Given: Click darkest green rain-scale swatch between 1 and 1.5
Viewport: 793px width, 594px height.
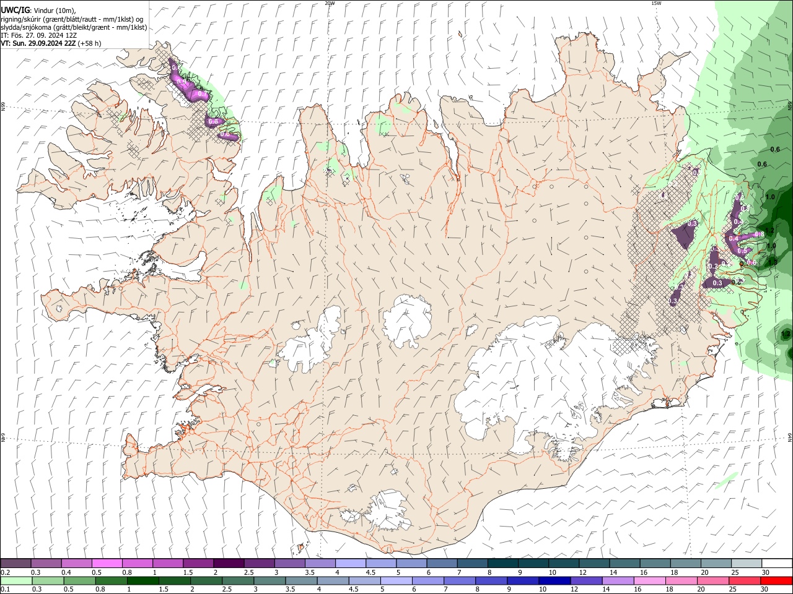Looking at the screenshot, I should pyautogui.click(x=142, y=580).
